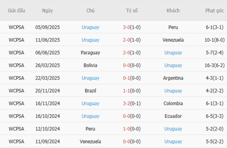Click the 1-1 score of Brazil match

(126, 91)
